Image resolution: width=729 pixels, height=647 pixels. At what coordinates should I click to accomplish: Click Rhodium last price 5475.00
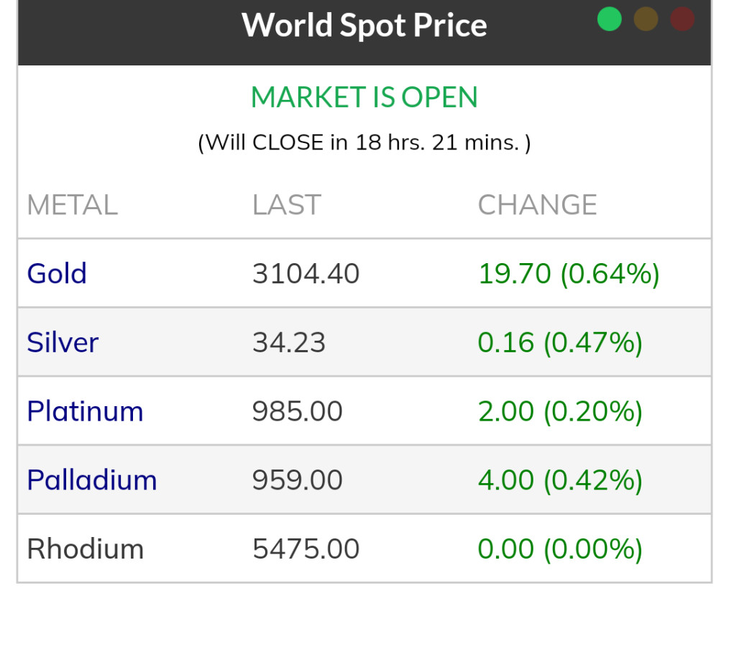coord(306,549)
